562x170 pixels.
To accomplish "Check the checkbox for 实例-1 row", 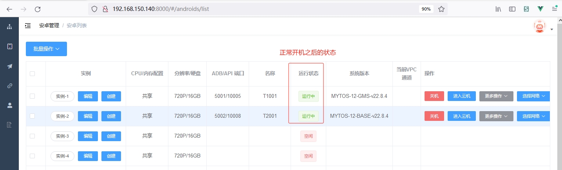I will coord(32,96).
